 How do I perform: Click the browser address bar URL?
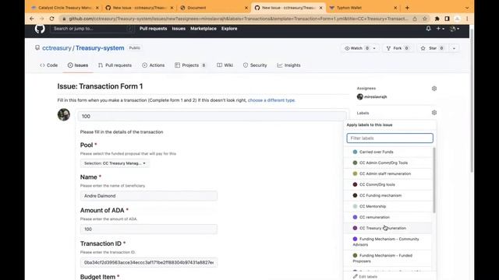[x=238, y=19]
